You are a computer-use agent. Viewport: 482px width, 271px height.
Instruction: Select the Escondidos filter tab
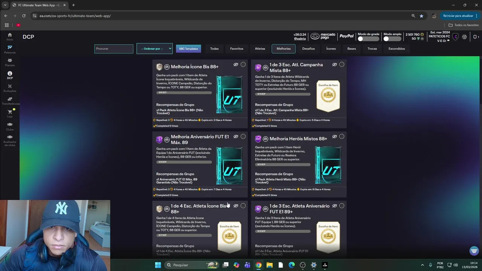pyautogui.click(x=397, y=49)
